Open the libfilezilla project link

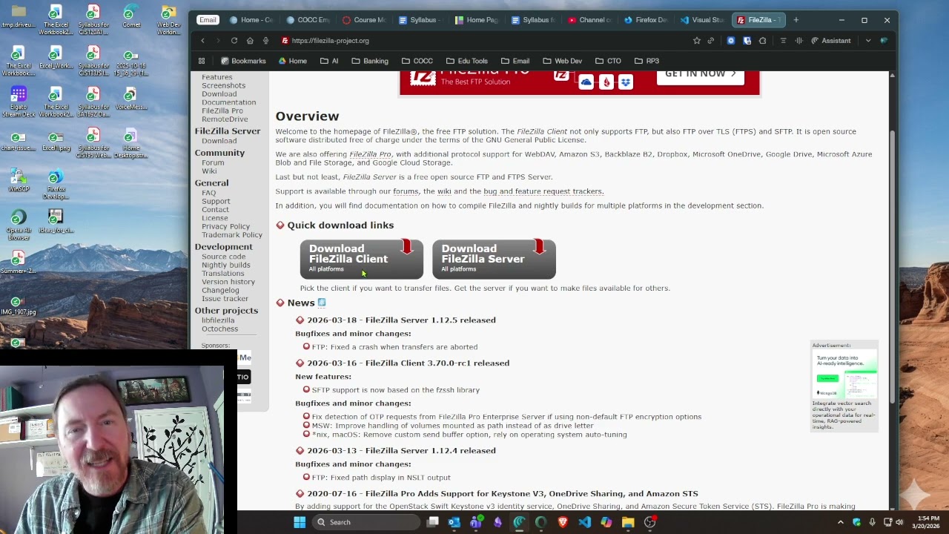(x=218, y=320)
